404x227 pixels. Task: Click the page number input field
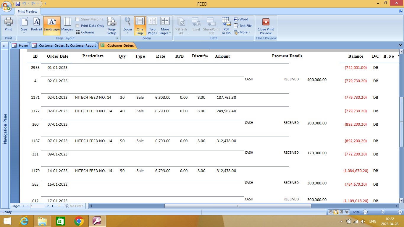[37, 206]
